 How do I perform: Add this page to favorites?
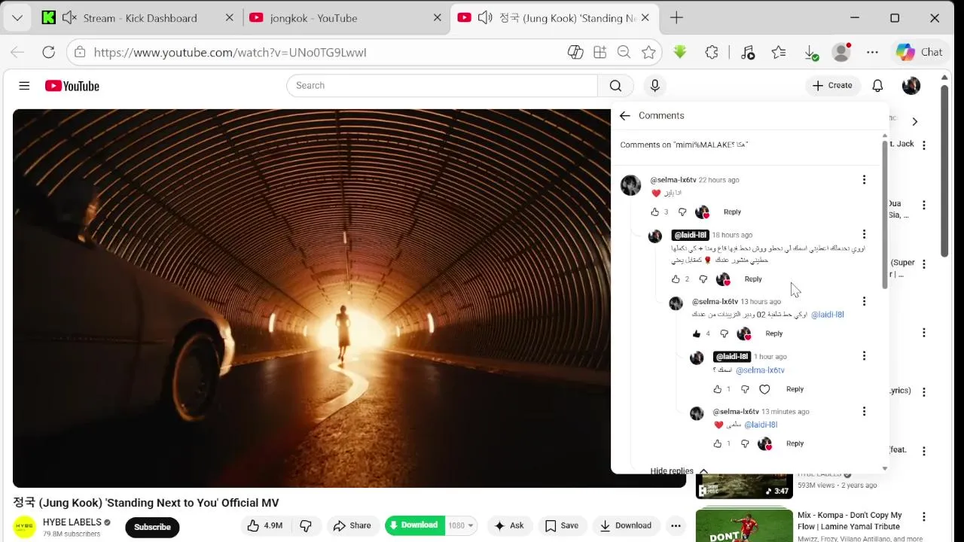[648, 52]
